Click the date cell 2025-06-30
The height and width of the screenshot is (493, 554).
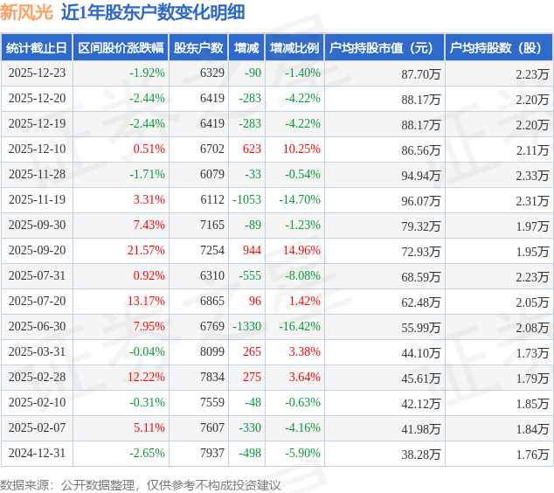coord(37,327)
